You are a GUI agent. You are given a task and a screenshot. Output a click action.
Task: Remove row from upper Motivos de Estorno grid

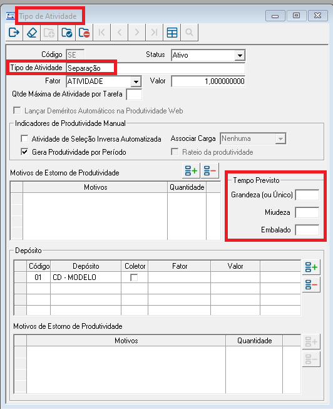tap(210, 171)
